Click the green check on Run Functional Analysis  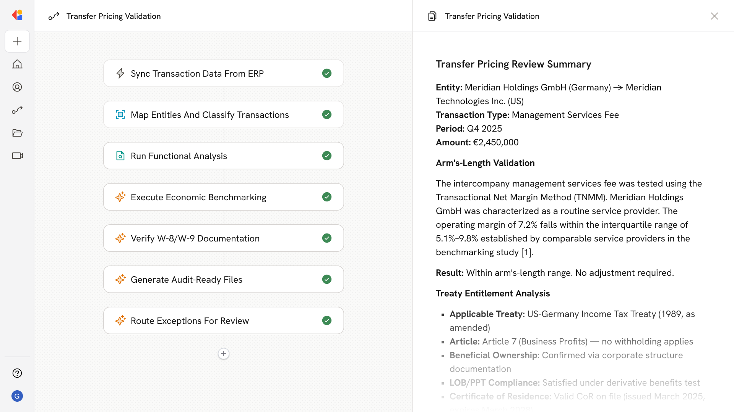coord(326,156)
